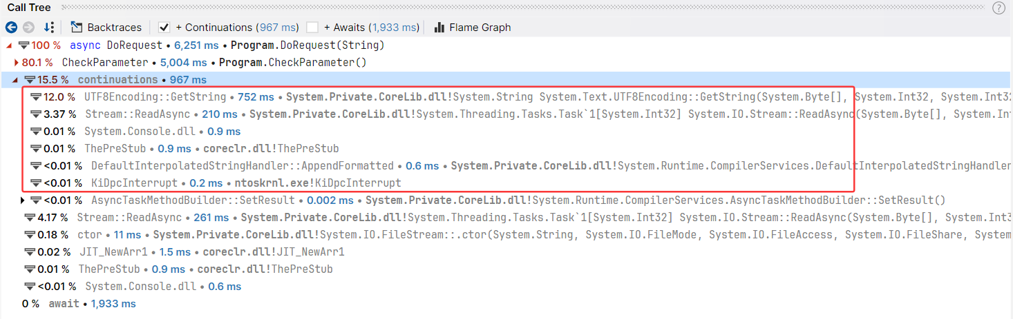Collapse the continuations 15.5 % node

[16, 80]
